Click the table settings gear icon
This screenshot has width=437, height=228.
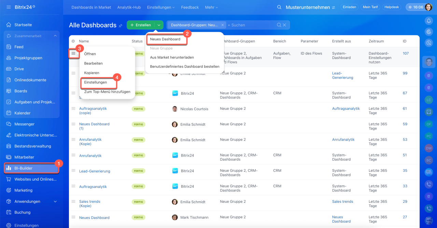coord(73,41)
